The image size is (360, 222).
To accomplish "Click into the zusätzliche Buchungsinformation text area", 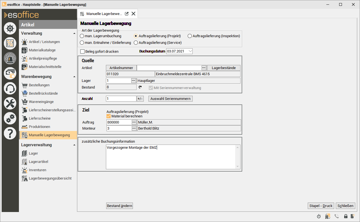I will point(171,157).
